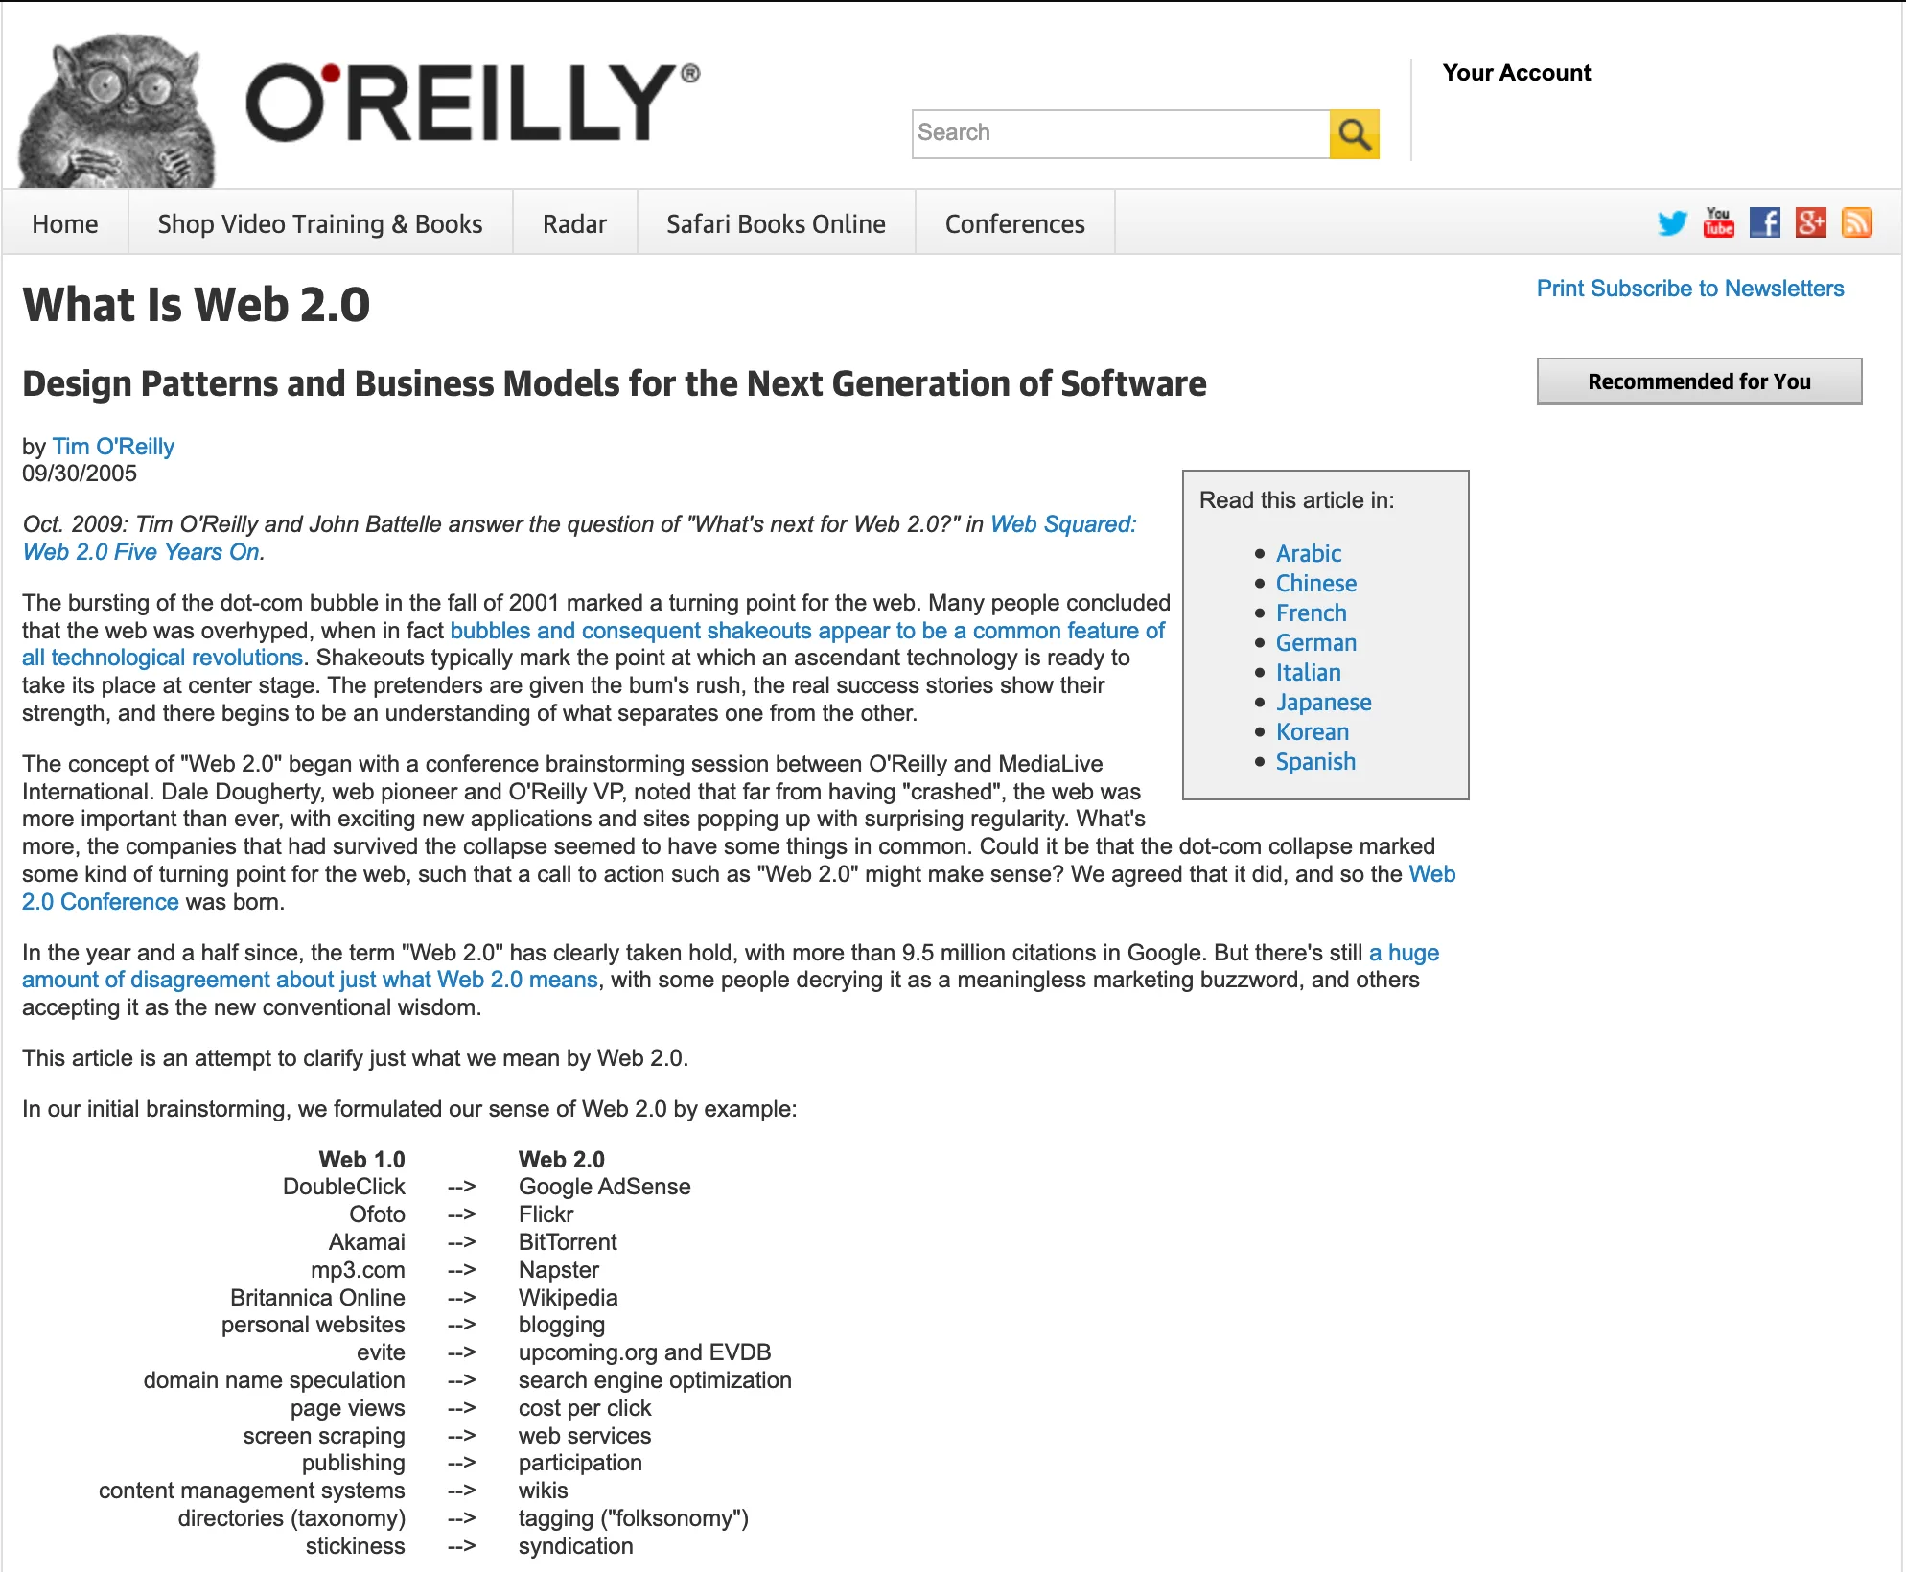Click the 'BitTorrent' table cell

pyautogui.click(x=568, y=1242)
